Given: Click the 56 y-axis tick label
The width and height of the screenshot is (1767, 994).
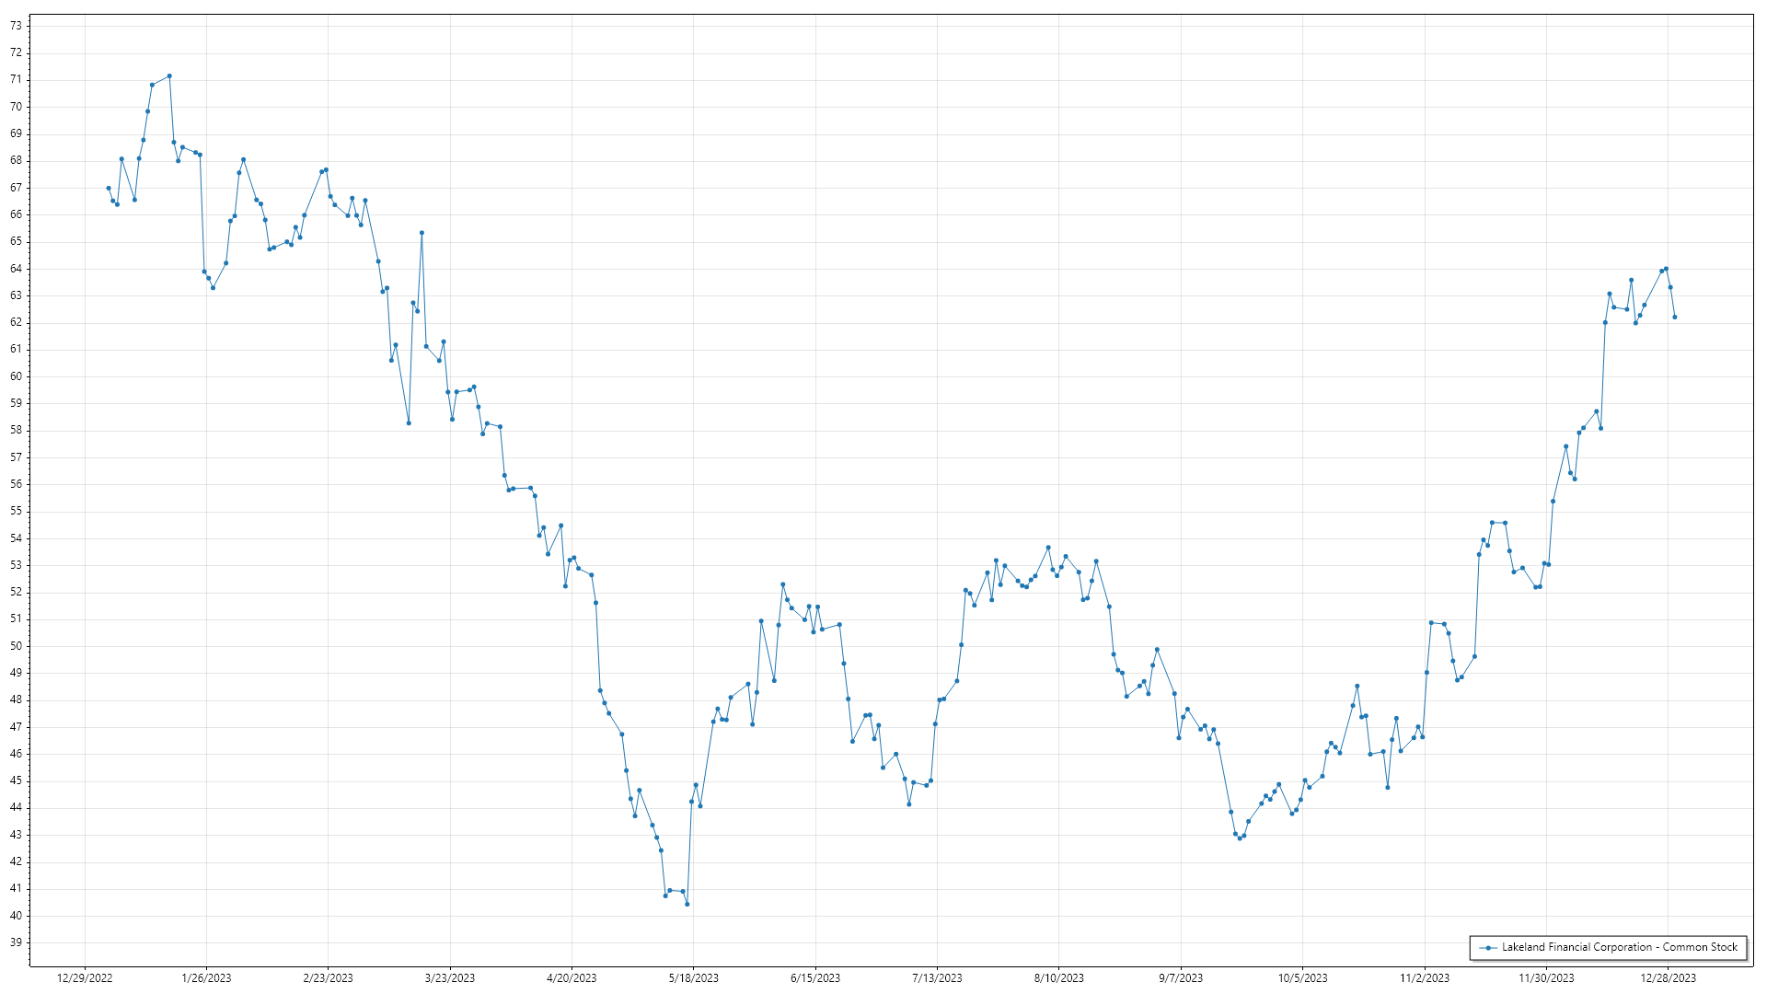Looking at the screenshot, I should [16, 484].
